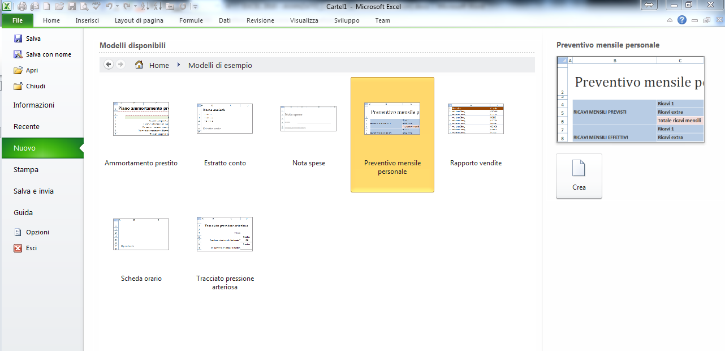The image size is (725, 351).
Task: Open Stampa in the backstage menu
Action: [x=42, y=169]
